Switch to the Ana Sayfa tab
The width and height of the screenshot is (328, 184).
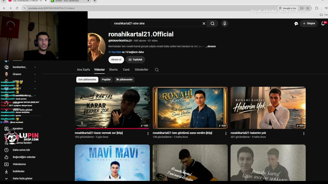point(83,70)
